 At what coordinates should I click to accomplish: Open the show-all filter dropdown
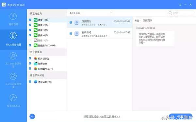91,13
